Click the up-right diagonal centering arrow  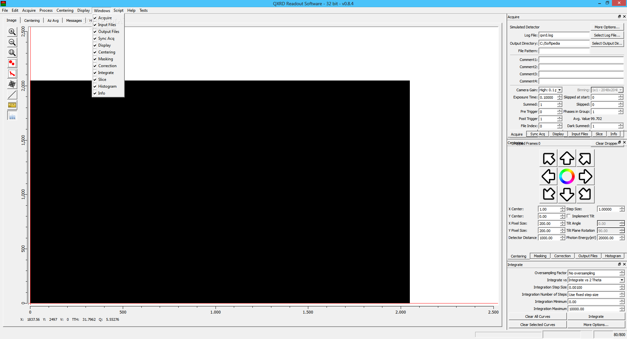pyautogui.click(x=585, y=158)
